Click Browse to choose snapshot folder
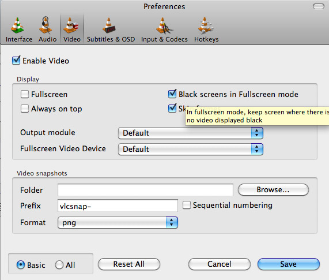The width and height of the screenshot is (329, 280). coord(273,189)
